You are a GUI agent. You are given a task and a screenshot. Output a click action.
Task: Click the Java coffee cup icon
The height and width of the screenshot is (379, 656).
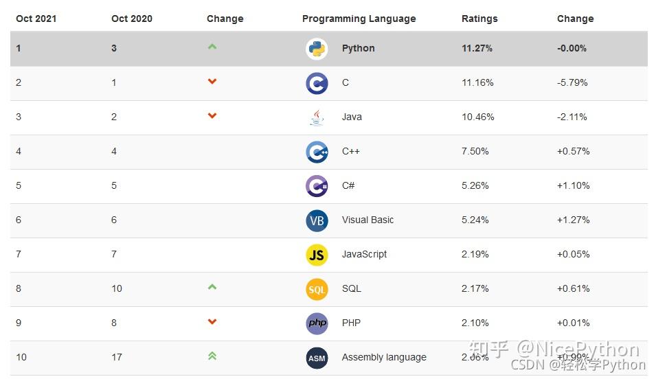pos(317,117)
